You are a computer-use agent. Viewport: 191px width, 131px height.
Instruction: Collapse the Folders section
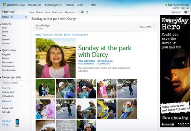tap(1, 24)
